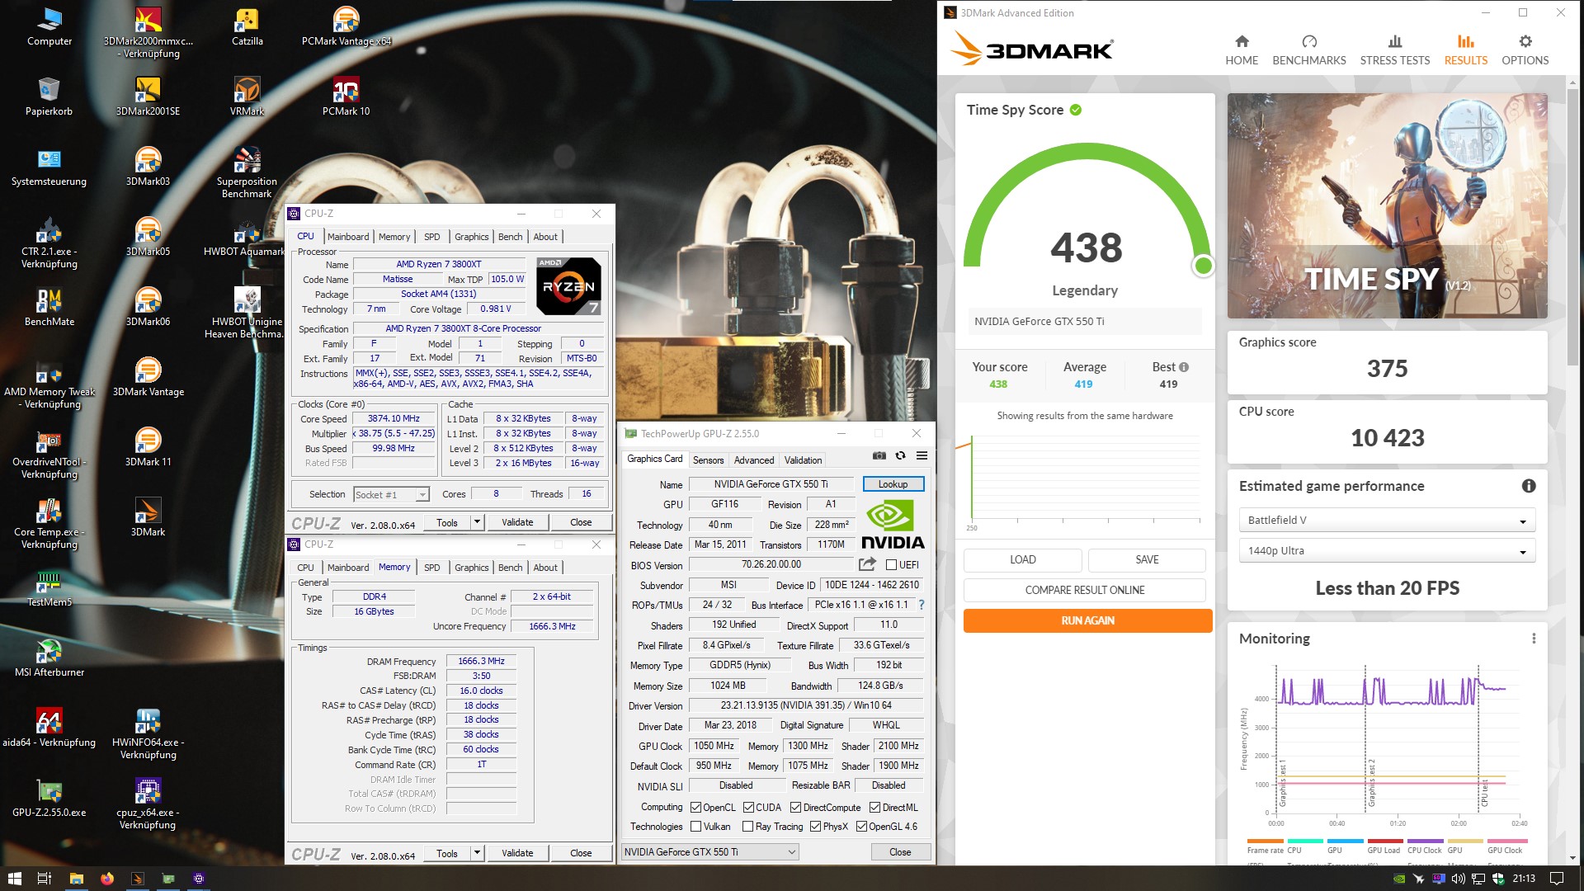
Task: Open the Tools dropdown arrow in upper CPU-Z
Action: [477, 522]
